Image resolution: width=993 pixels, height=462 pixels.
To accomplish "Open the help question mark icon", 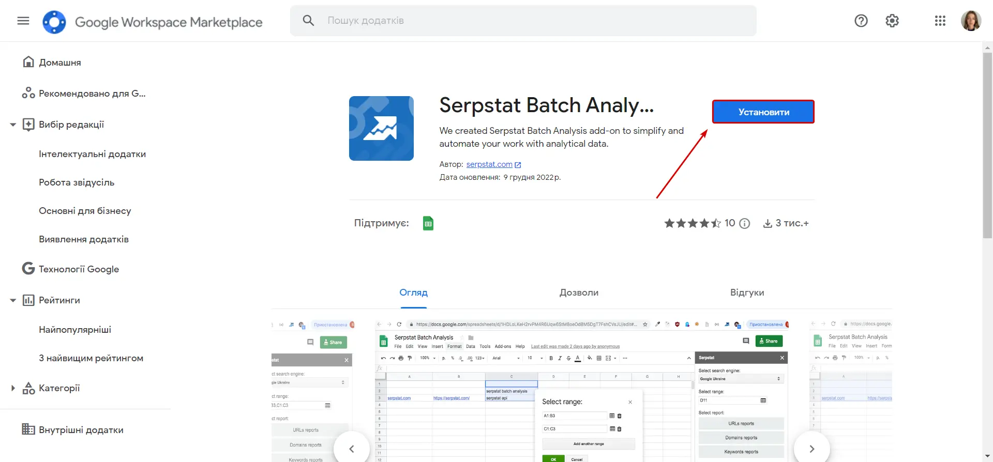I will [x=861, y=21].
